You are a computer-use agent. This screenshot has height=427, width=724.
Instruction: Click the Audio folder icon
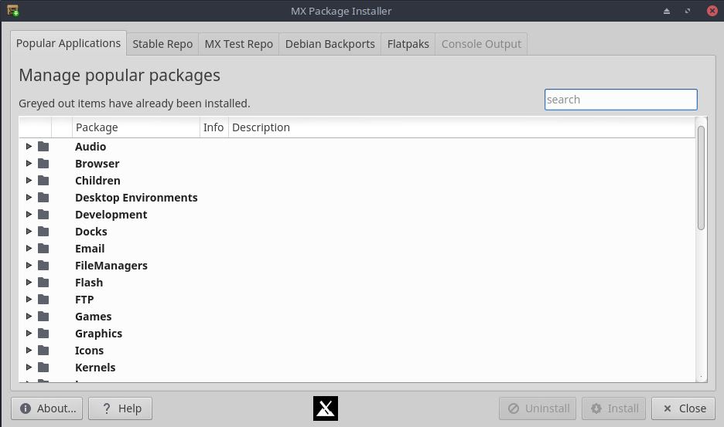[43, 147]
